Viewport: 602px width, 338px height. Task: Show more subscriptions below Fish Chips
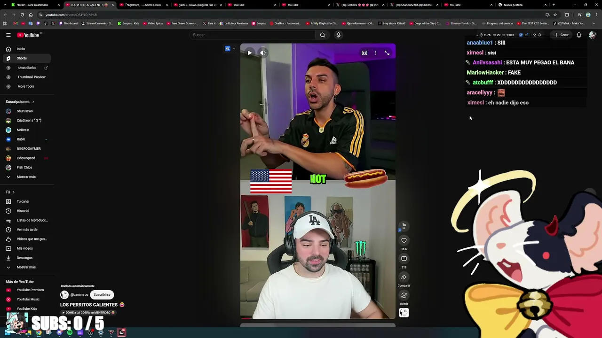pyautogui.click(x=27, y=177)
